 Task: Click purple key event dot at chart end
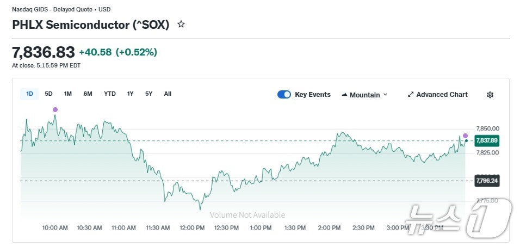[465, 136]
